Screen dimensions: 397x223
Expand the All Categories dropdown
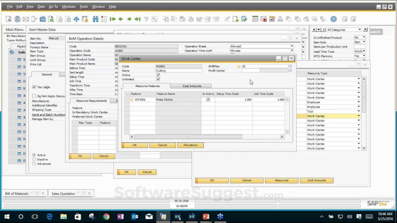tap(359, 30)
